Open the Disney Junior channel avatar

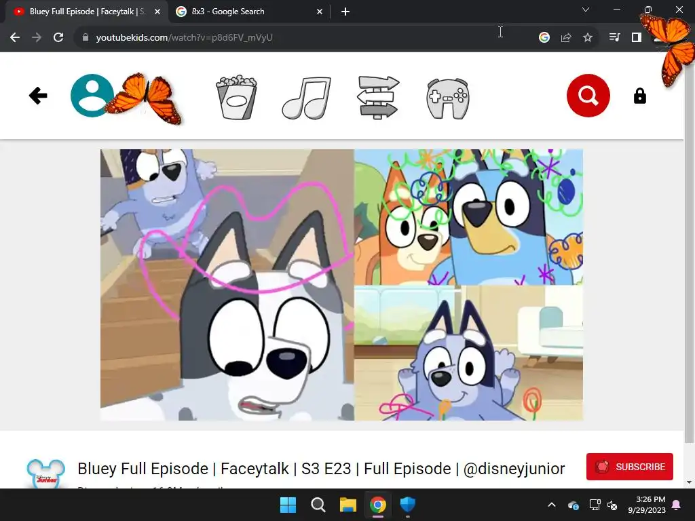45,474
